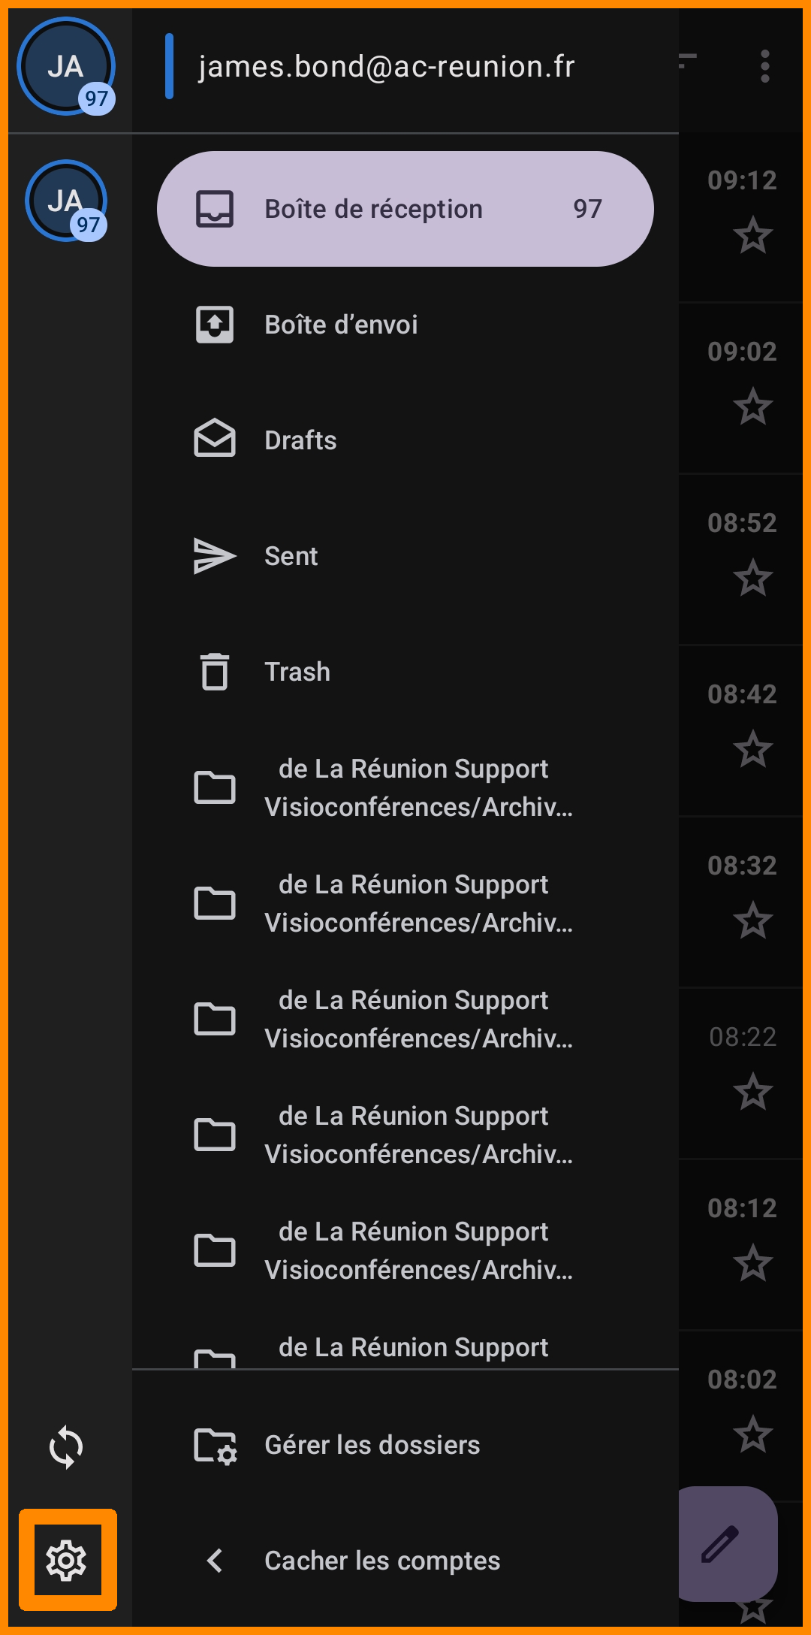Expand the james.bond@ac-reunion.fr account header
Viewport: 811px width, 1635px height.
coord(386,67)
